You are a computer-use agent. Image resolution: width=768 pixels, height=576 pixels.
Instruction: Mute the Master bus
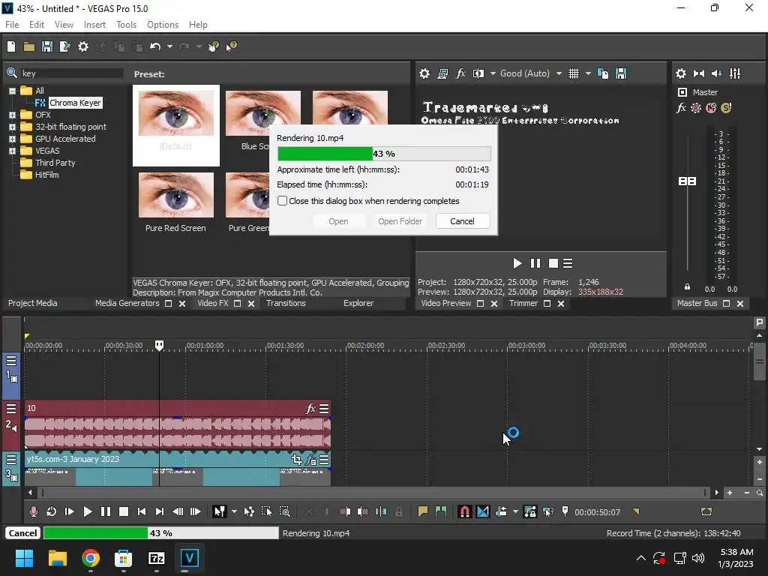click(x=711, y=108)
